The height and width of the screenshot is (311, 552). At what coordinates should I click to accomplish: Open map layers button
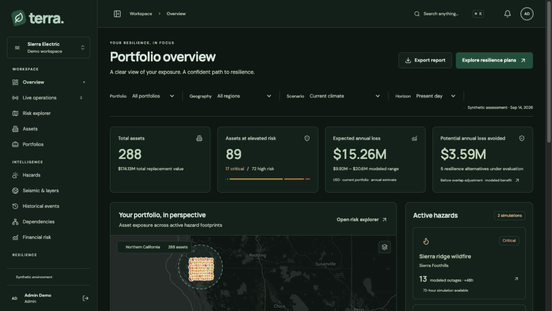point(384,247)
